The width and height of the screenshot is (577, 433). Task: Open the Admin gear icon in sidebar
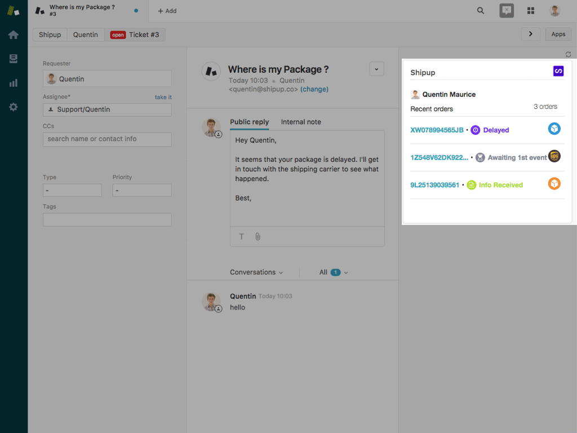[x=12, y=107]
